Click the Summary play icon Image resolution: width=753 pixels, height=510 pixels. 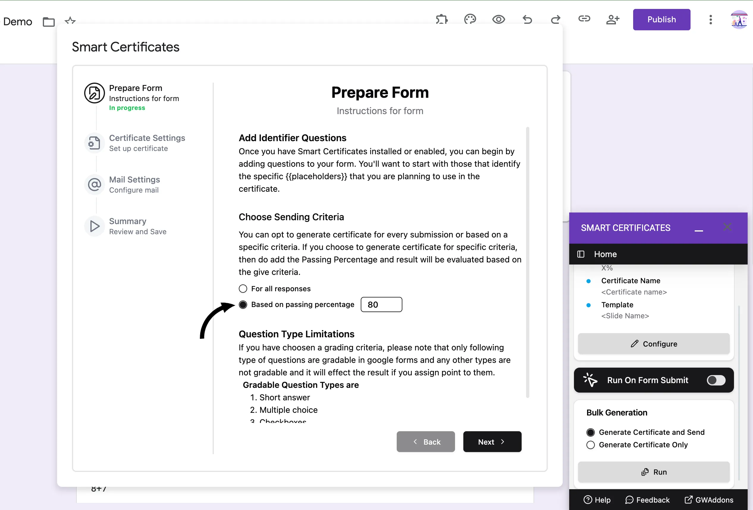pos(94,226)
